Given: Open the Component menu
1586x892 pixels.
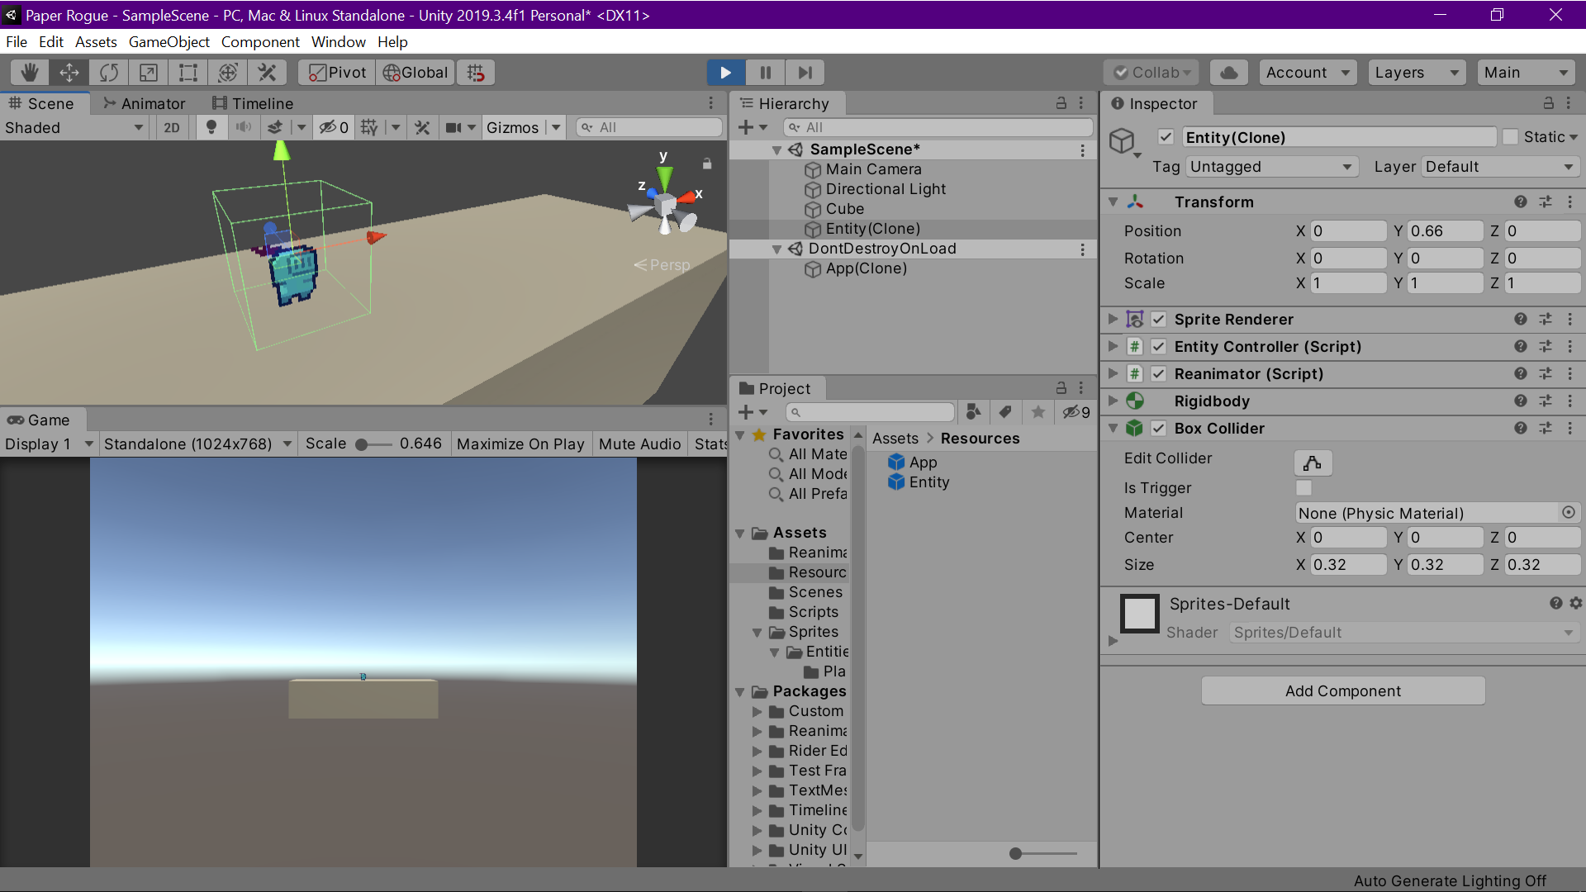Looking at the screenshot, I should tap(259, 42).
